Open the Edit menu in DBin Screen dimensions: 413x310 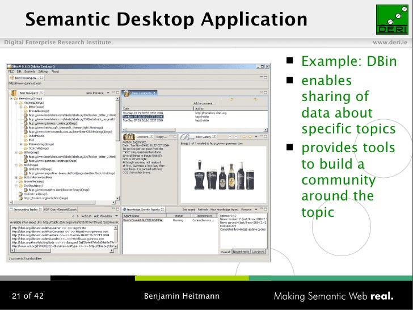[19, 72]
